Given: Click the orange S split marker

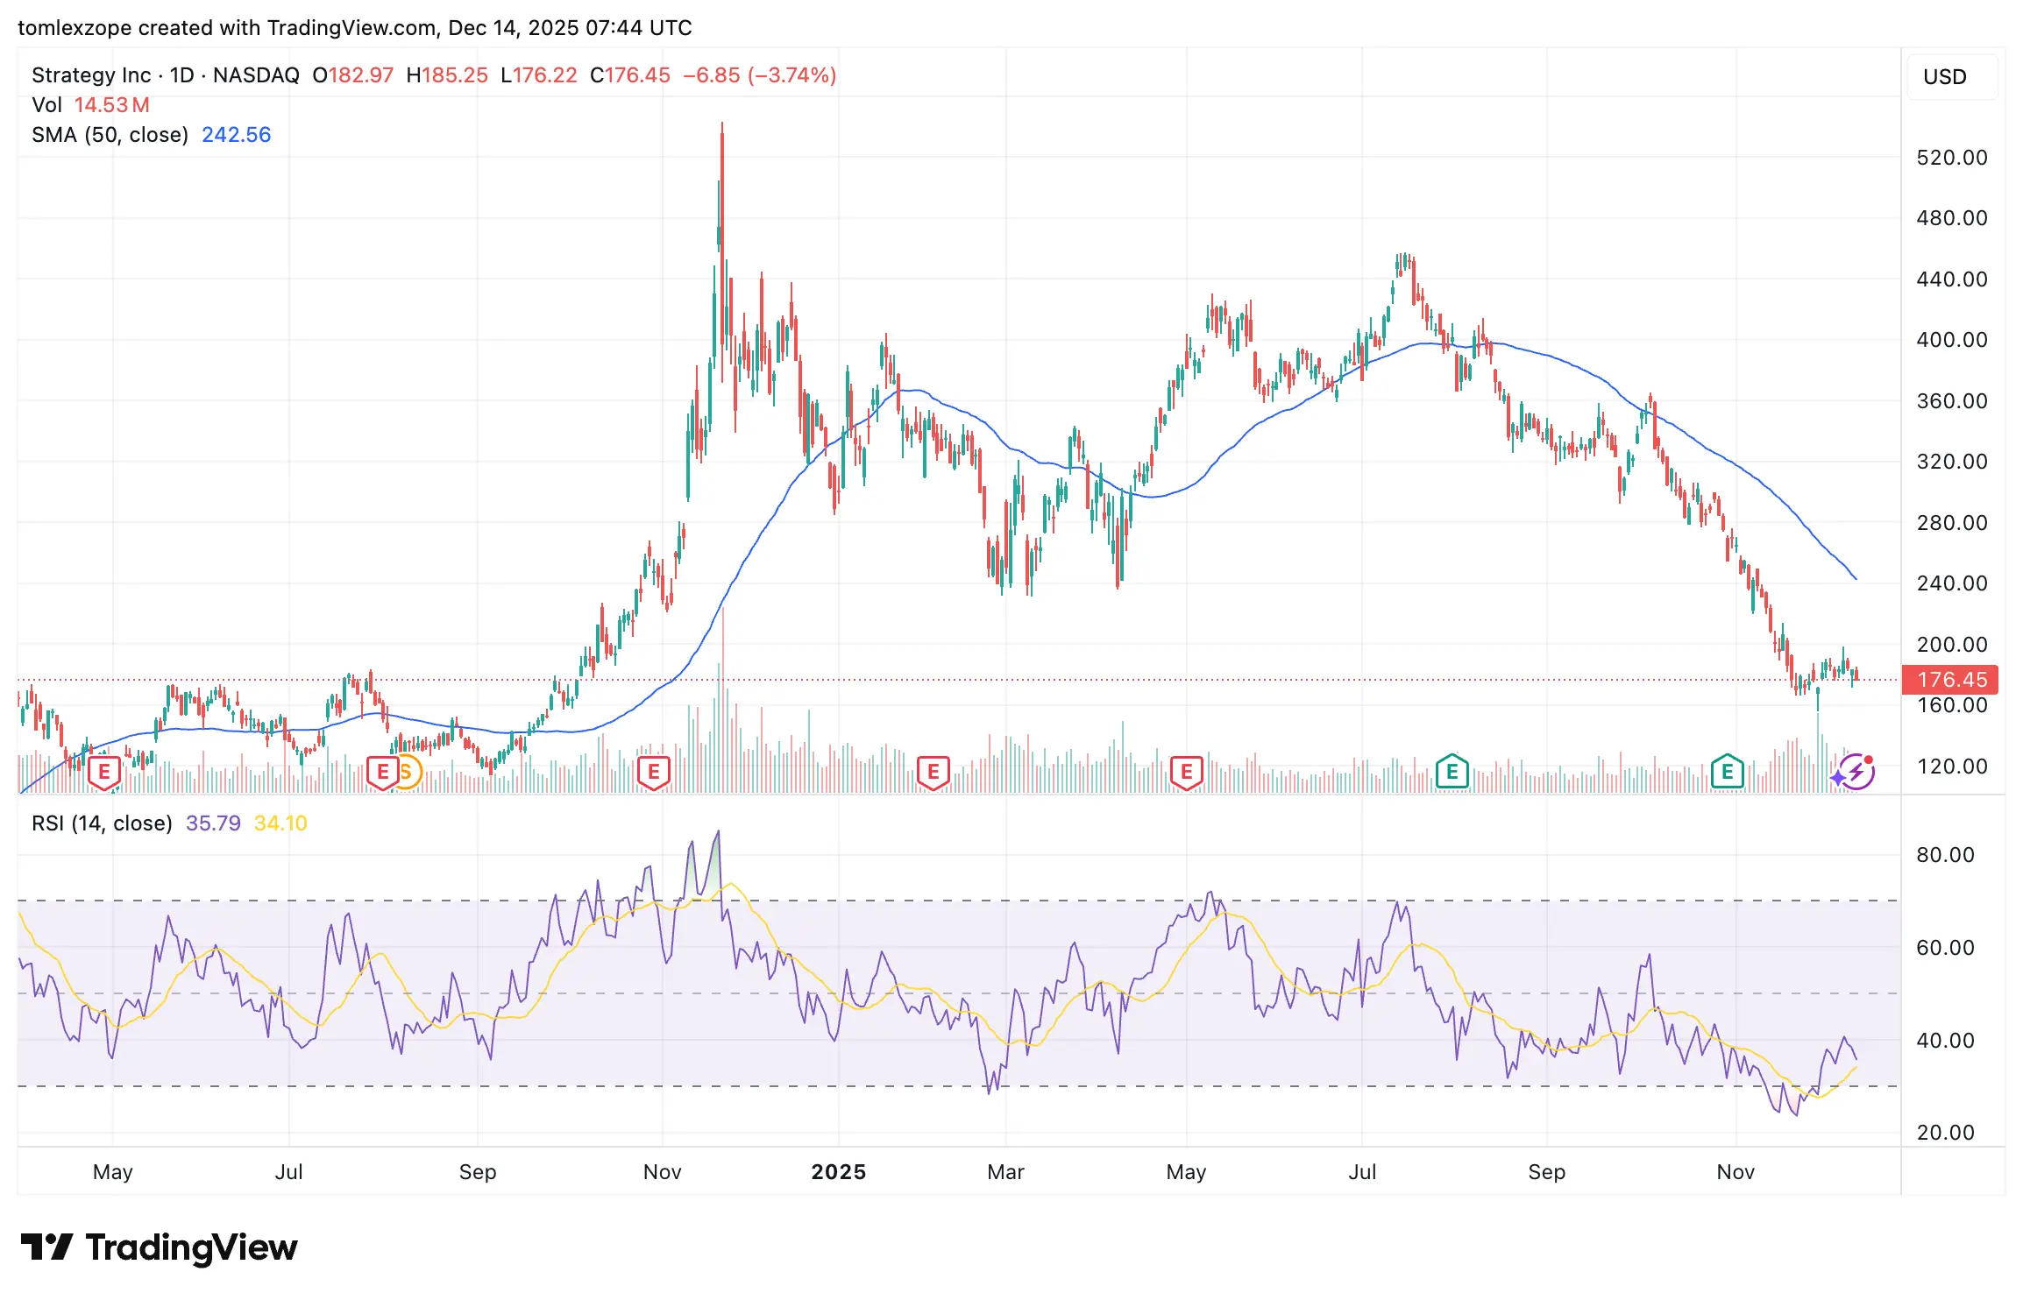Looking at the screenshot, I should pos(407,773).
